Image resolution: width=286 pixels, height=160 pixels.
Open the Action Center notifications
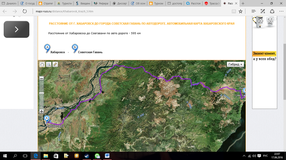[x=259, y=156]
